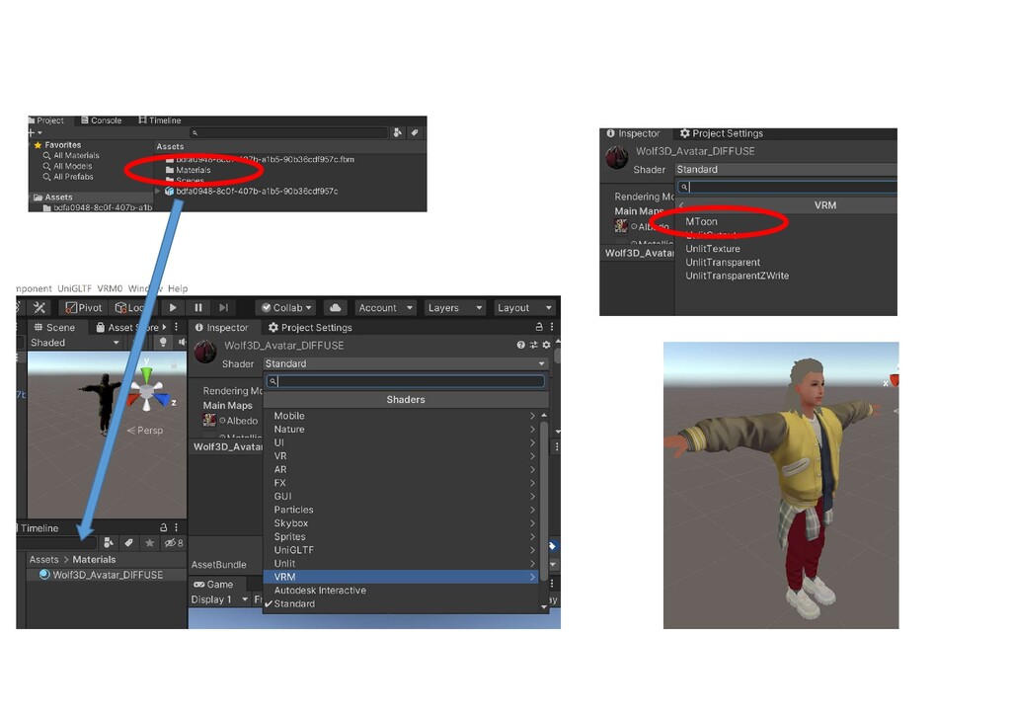Screen dimensions: 1011x715
Task: Choose UnlitTexture shader in VRM list
Action: pyautogui.click(x=713, y=248)
